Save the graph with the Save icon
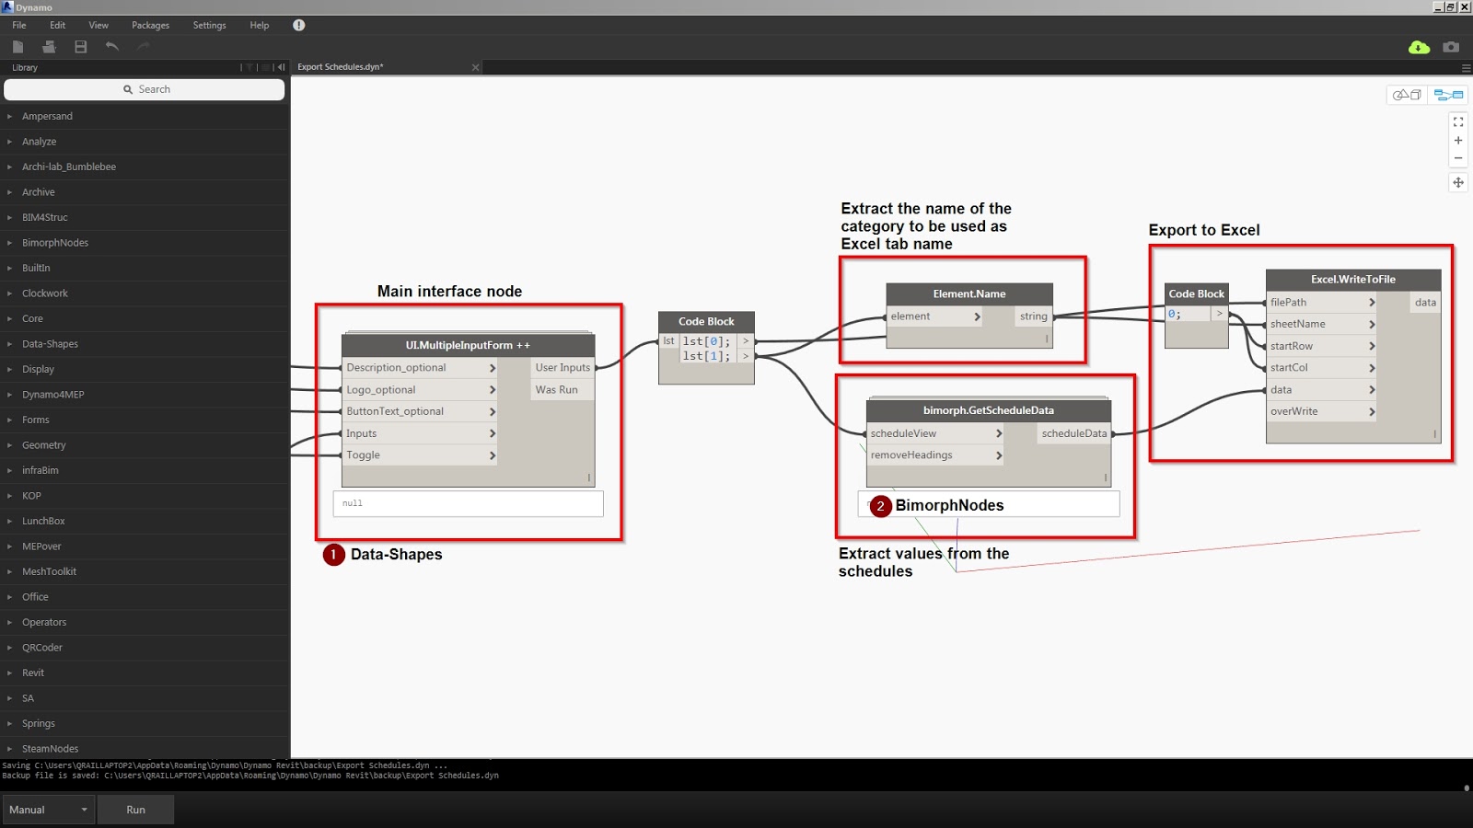Screen dimensions: 1473x828 point(80,46)
